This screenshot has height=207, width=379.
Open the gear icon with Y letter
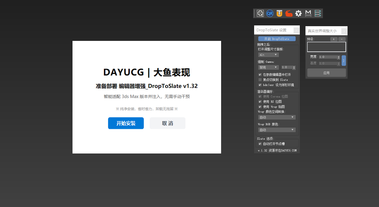tap(299, 13)
